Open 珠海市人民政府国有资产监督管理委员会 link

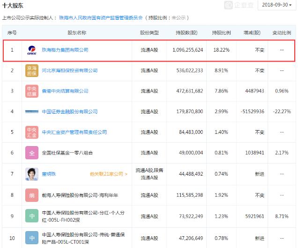[101, 18]
